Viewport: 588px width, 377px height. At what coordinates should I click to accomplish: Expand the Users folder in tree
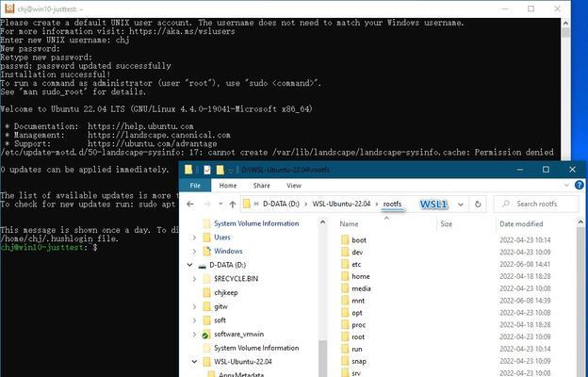coord(194,238)
